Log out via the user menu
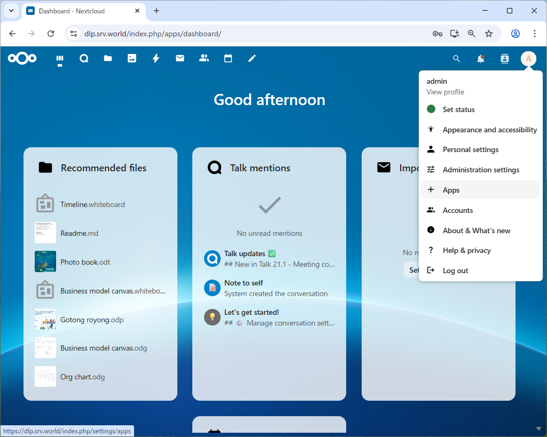The image size is (547, 437). [x=455, y=271]
